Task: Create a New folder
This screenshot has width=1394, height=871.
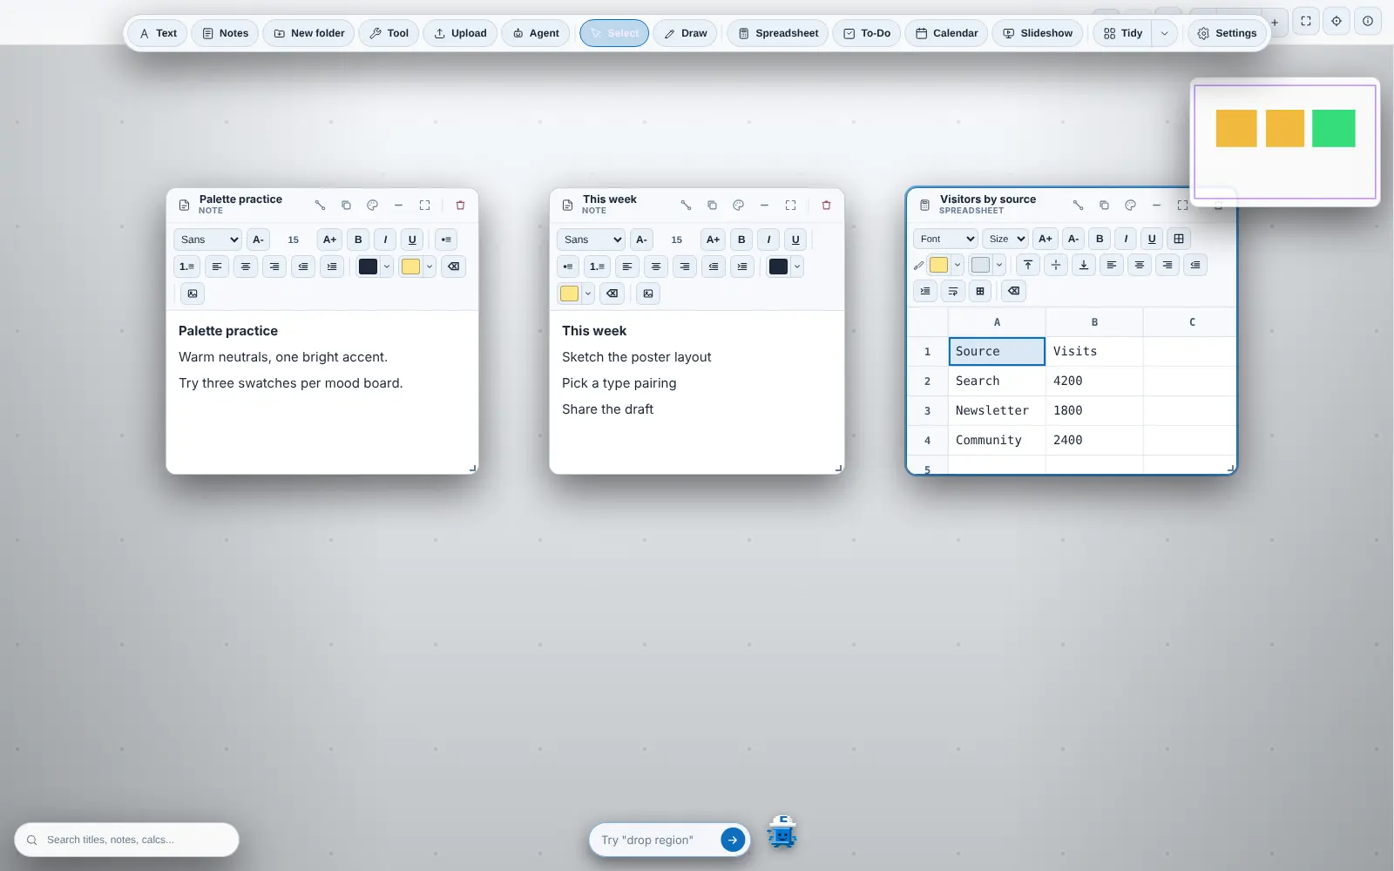Action: pyautogui.click(x=309, y=33)
